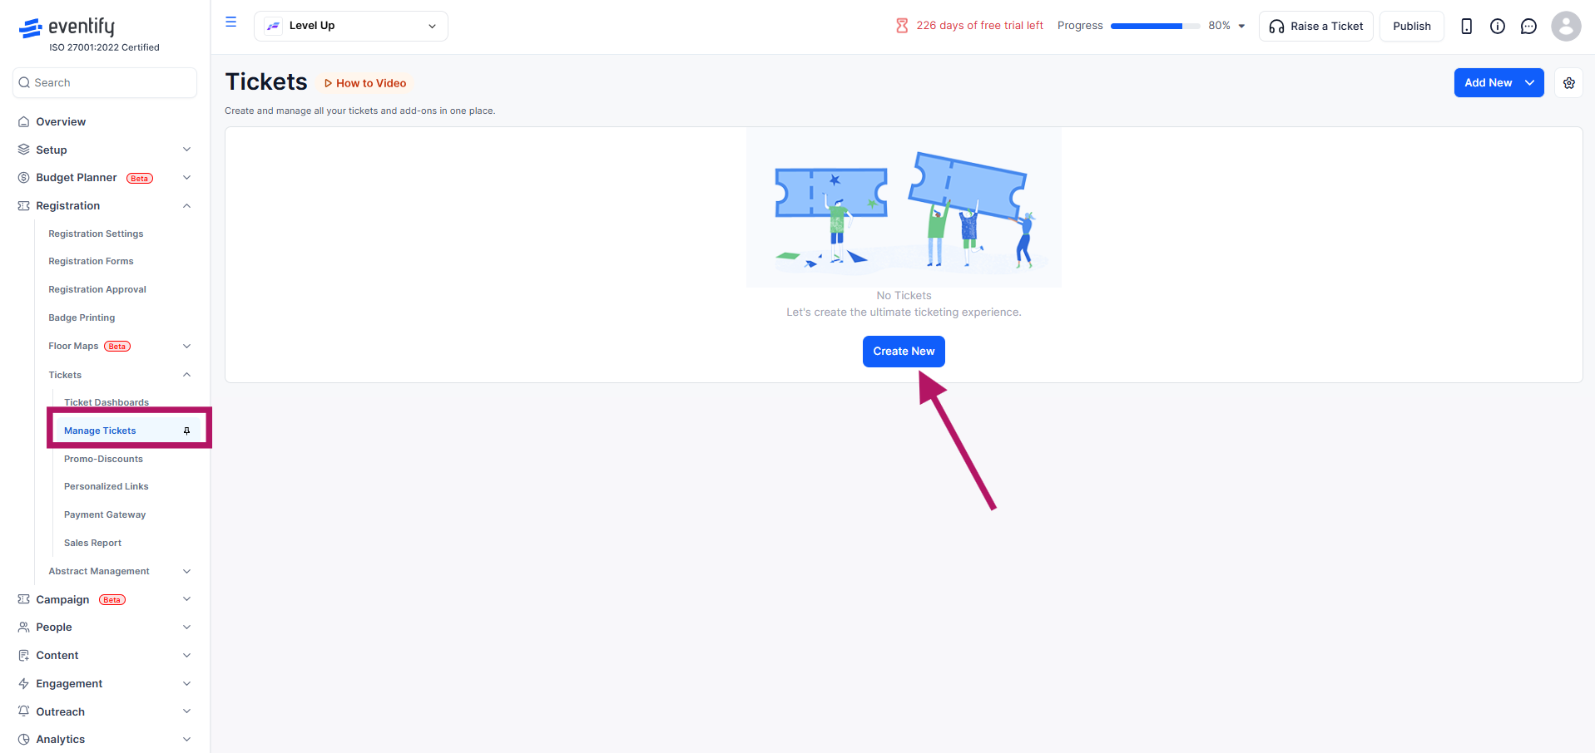
Task: Open Personalized Links menu item
Action: [x=106, y=486]
